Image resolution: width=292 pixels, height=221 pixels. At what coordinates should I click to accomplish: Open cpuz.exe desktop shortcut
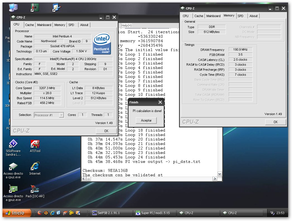[x=13, y=170]
